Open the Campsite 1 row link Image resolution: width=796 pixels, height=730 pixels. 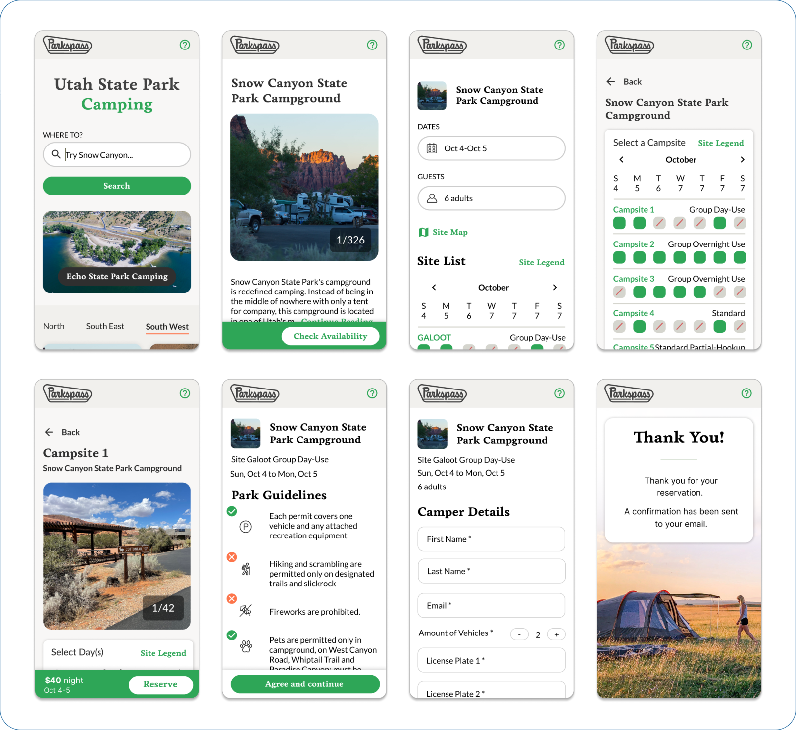click(x=634, y=210)
